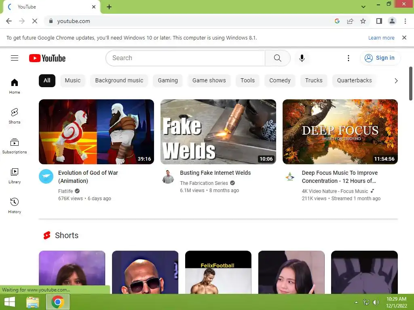Open the Fake Welds video thumbnail
The width and height of the screenshot is (414, 310).
pos(218,132)
